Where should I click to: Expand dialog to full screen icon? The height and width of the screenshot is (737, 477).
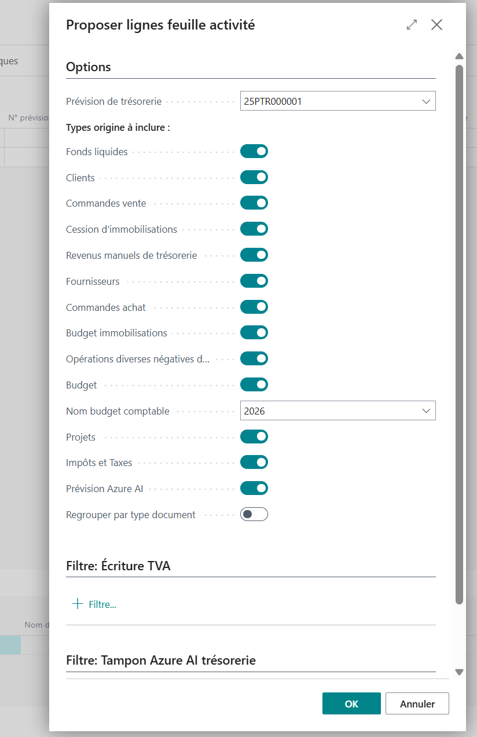412,25
